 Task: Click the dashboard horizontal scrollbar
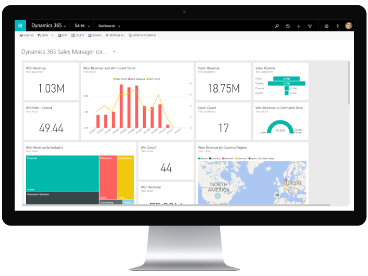tap(176, 205)
